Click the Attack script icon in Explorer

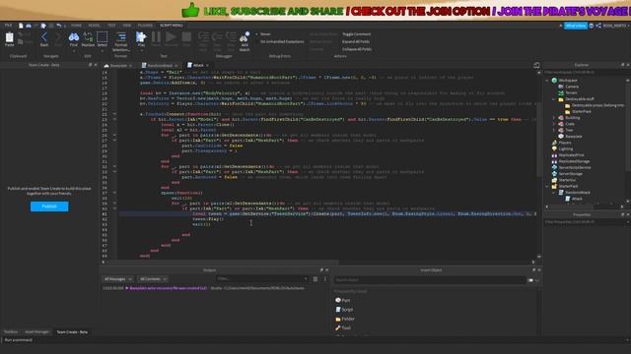tap(568, 199)
